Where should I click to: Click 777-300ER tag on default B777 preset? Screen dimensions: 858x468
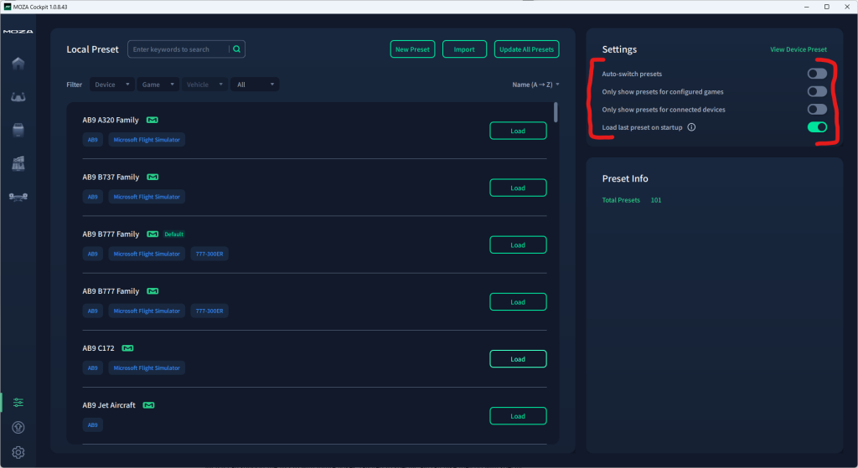[x=209, y=254]
